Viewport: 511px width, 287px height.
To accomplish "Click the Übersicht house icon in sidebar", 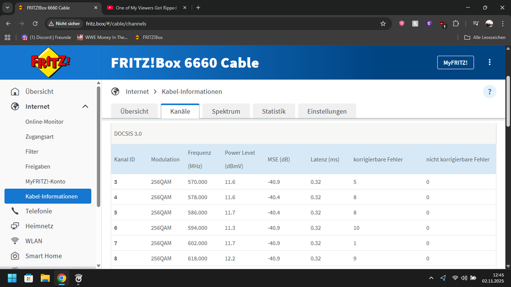I will 15,91.
